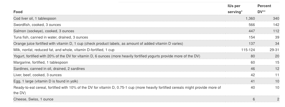Select the Cheese, Swiss, 1 ounce row
The width and height of the screenshot is (285, 107).
point(146,99)
